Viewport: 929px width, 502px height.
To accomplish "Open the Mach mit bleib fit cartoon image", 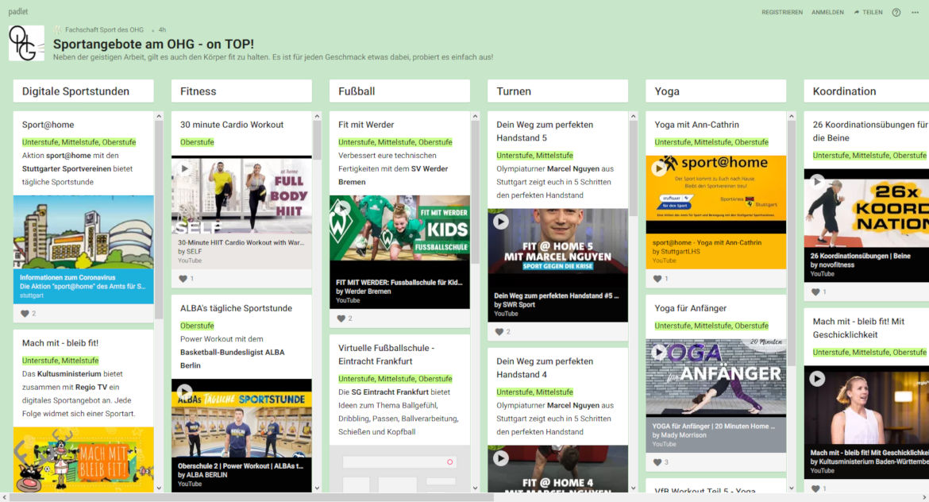I will click(x=83, y=460).
